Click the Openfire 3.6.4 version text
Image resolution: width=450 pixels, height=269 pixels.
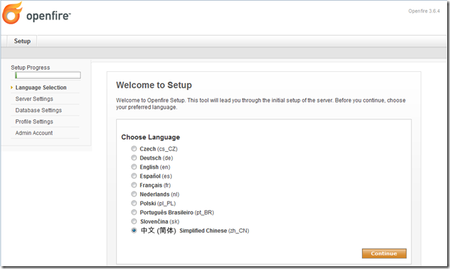coord(424,11)
